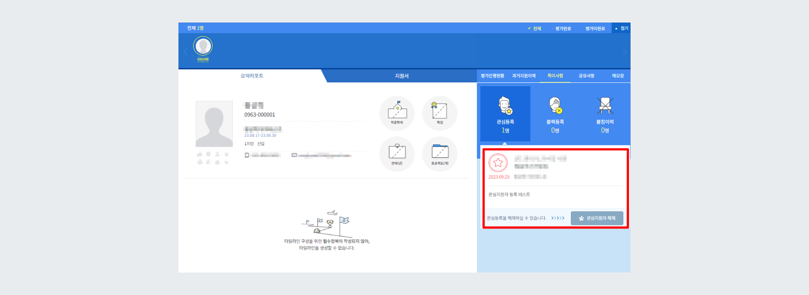Click the date range 23.08.17-23.09.30
Screen dimensions: 809x295
(x=260, y=135)
